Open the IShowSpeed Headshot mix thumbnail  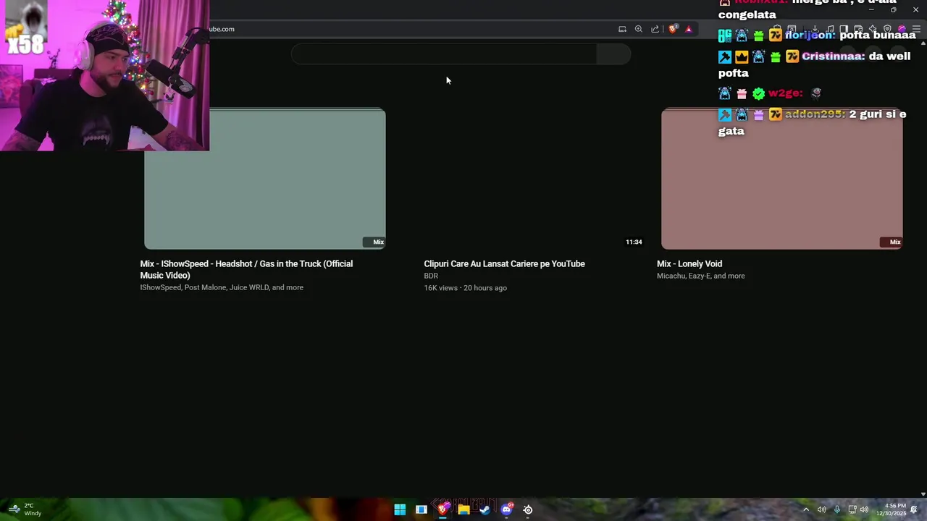click(x=265, y=179)
